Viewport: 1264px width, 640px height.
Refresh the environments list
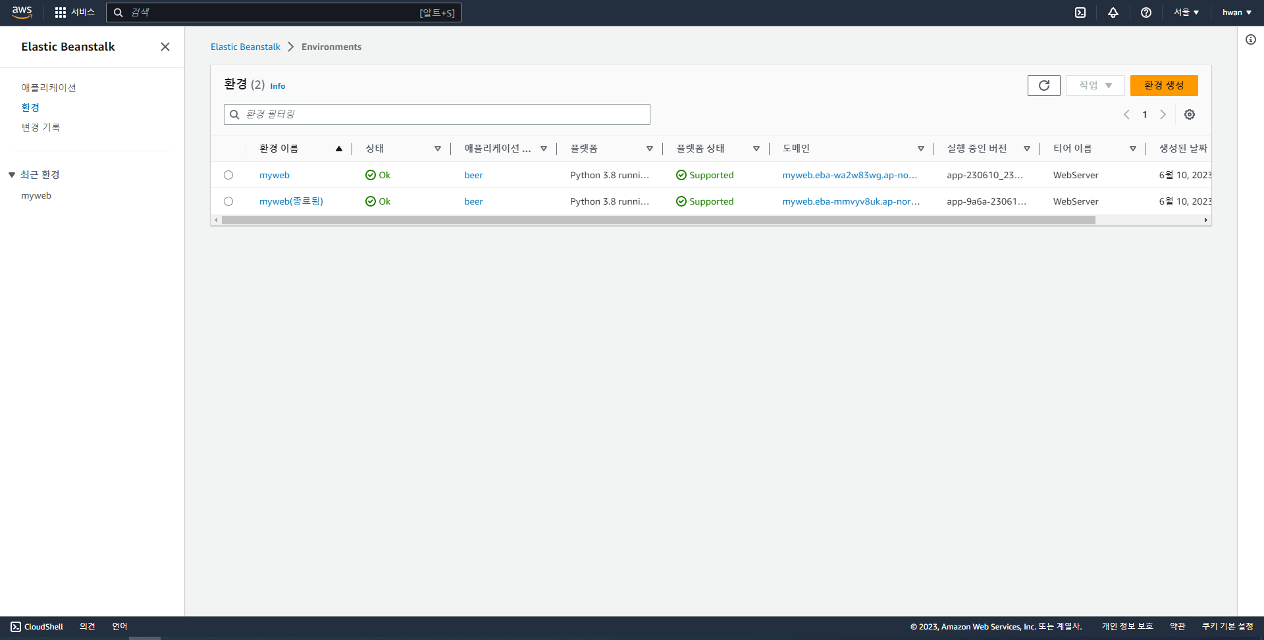pos(1044,86)
